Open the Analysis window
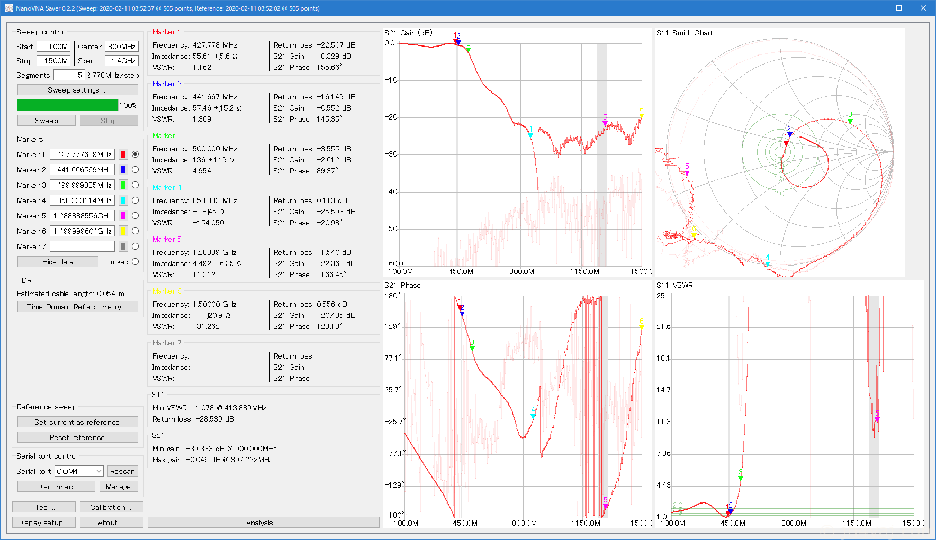The image size is (936, 540). (x=263, y=523)
